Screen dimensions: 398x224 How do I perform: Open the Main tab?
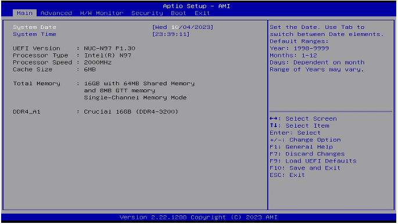click(24, 13)
